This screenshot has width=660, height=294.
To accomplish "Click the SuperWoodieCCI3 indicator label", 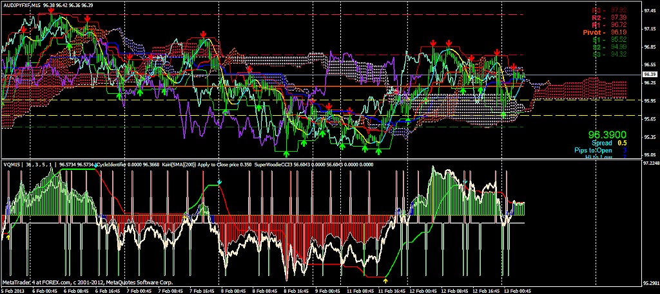I will coord(272,165).
